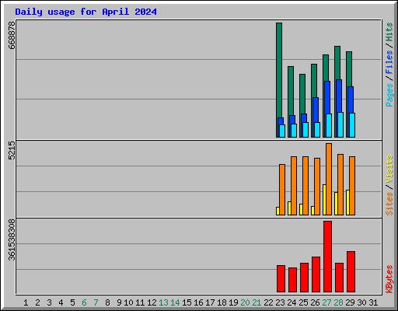The width and height of the screenshot is (398, 311).
Task: Click the 361538308 axis value
Action: [x=12, y=239]
